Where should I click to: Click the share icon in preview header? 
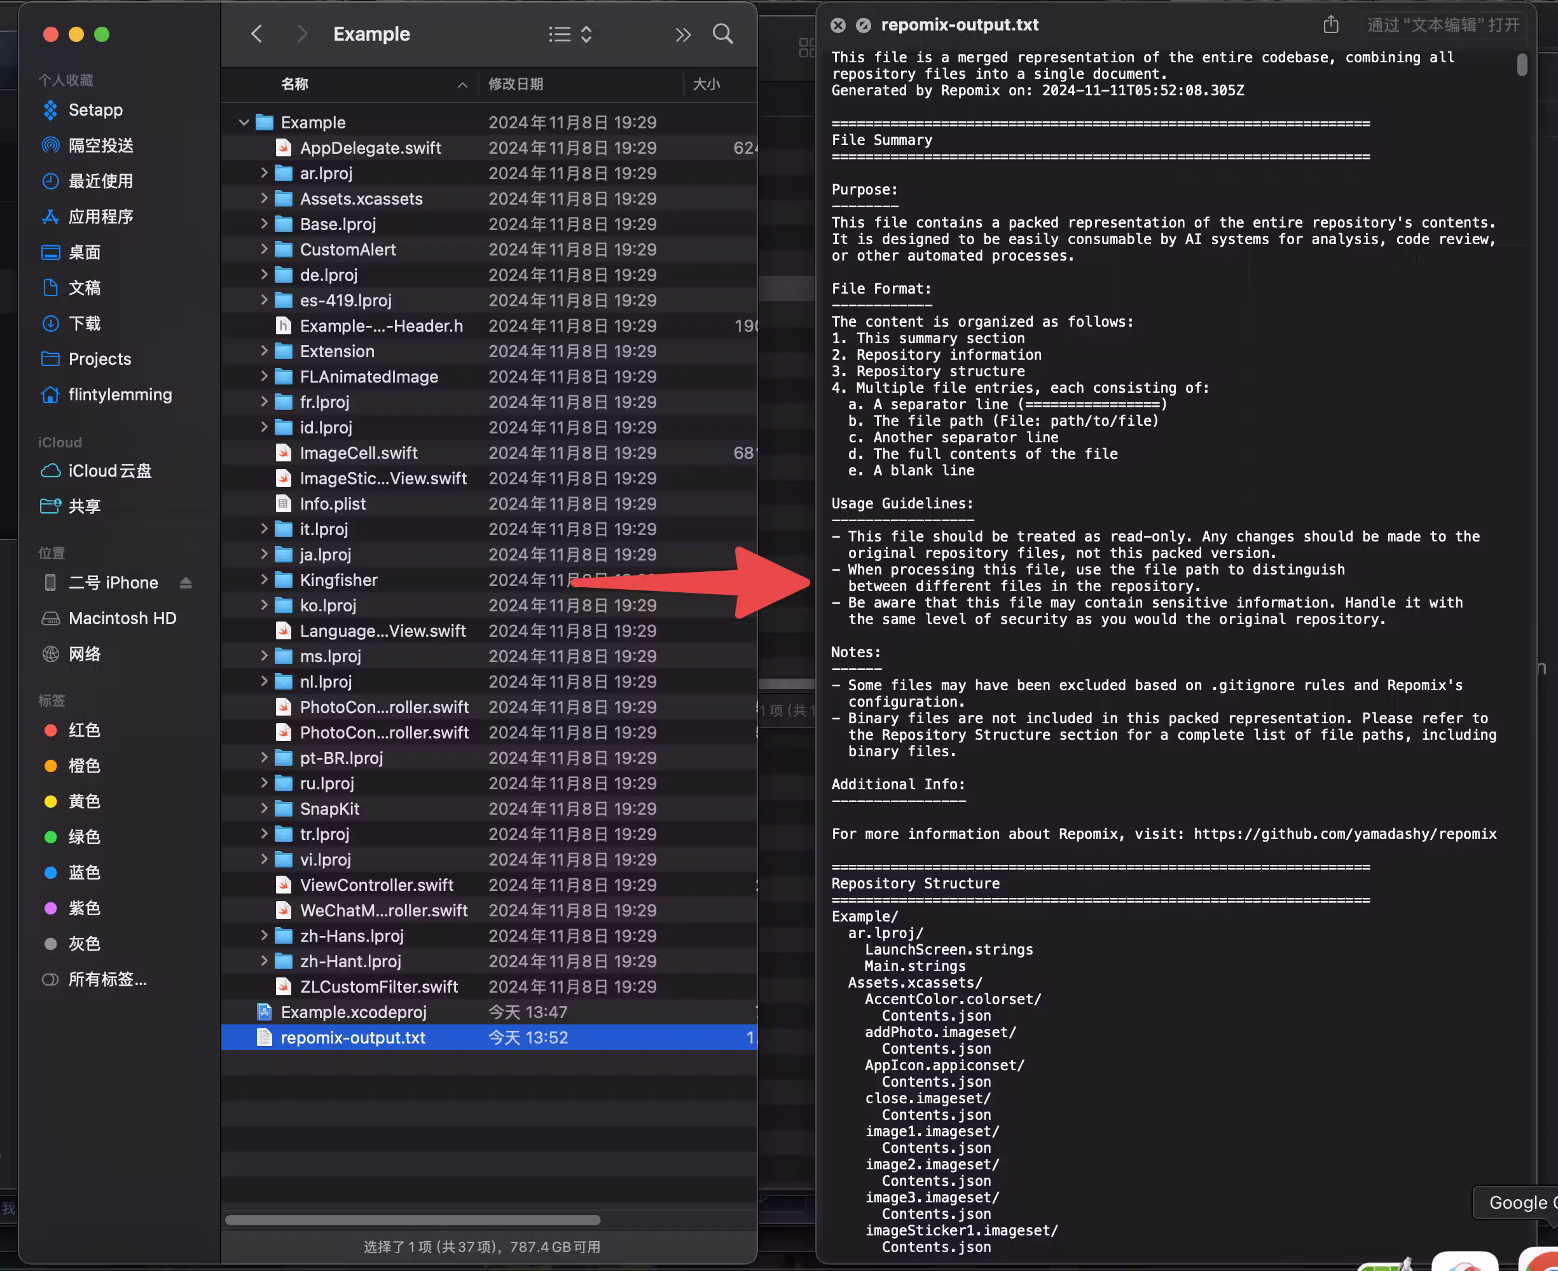pyautogui.click(x=1330, y=25)
